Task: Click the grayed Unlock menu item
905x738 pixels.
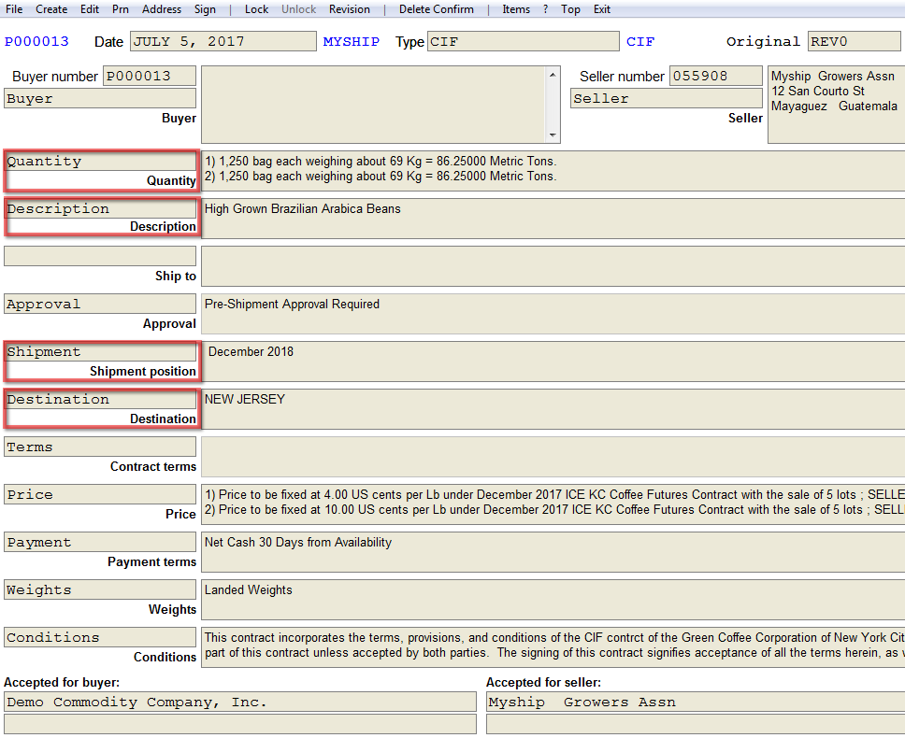Action: pos(298,9)
